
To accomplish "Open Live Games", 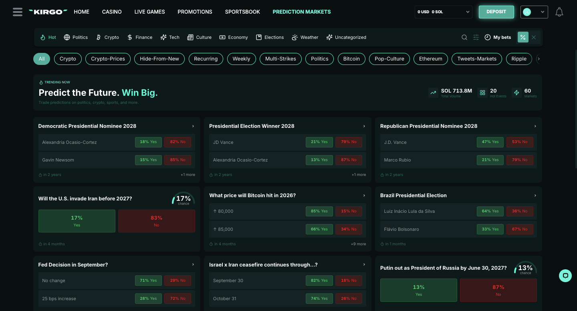I will pyautogui.click(x=149, y=12).
